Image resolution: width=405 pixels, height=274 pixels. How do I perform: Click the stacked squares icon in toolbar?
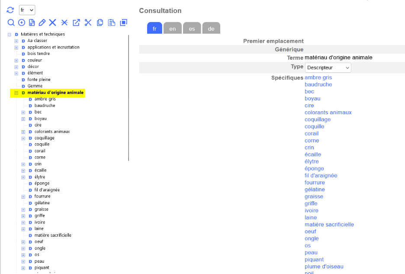coord(123,23)
